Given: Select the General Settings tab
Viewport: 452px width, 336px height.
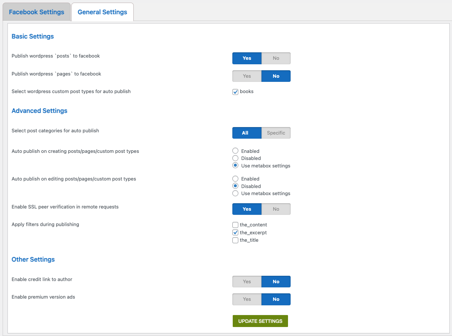Looking at the screenshot, I should coord(102,12).
